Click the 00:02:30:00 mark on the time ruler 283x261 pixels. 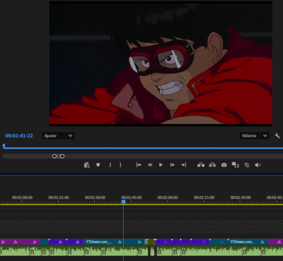click(240, 197)
